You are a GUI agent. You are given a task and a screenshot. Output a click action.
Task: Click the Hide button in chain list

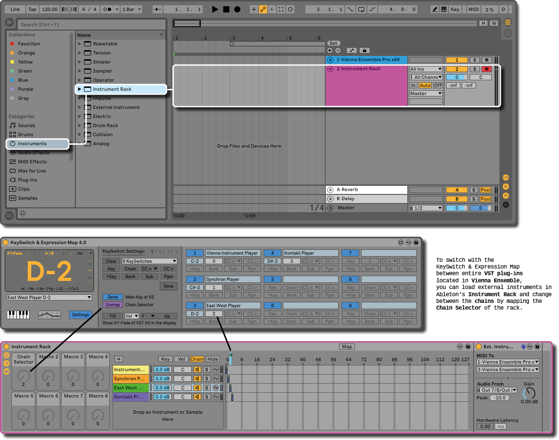point(212,359)
